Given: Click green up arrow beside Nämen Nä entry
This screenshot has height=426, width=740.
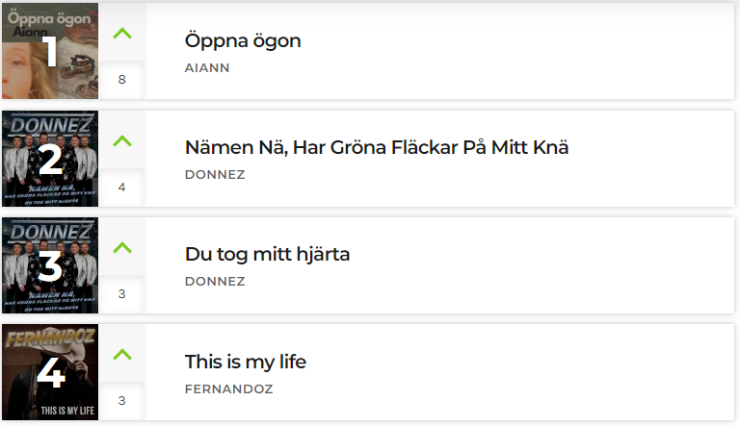Looking at the screenshot, I should (x=122, y=141).
